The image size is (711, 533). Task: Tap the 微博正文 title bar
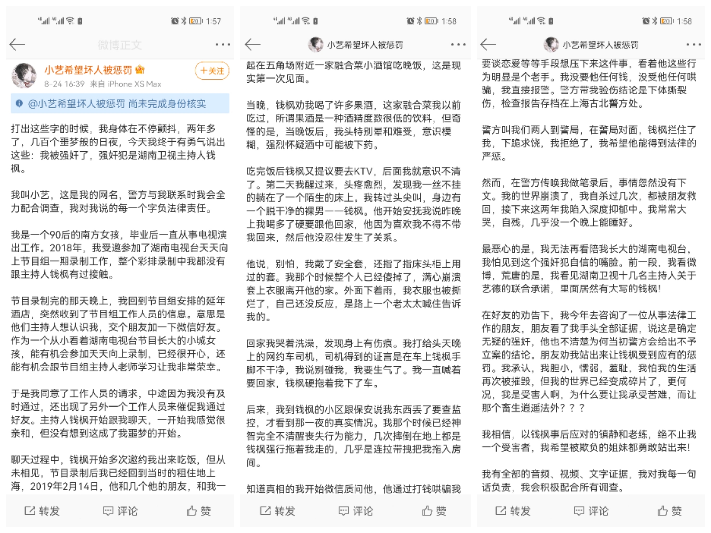click(x=120, y=45)
